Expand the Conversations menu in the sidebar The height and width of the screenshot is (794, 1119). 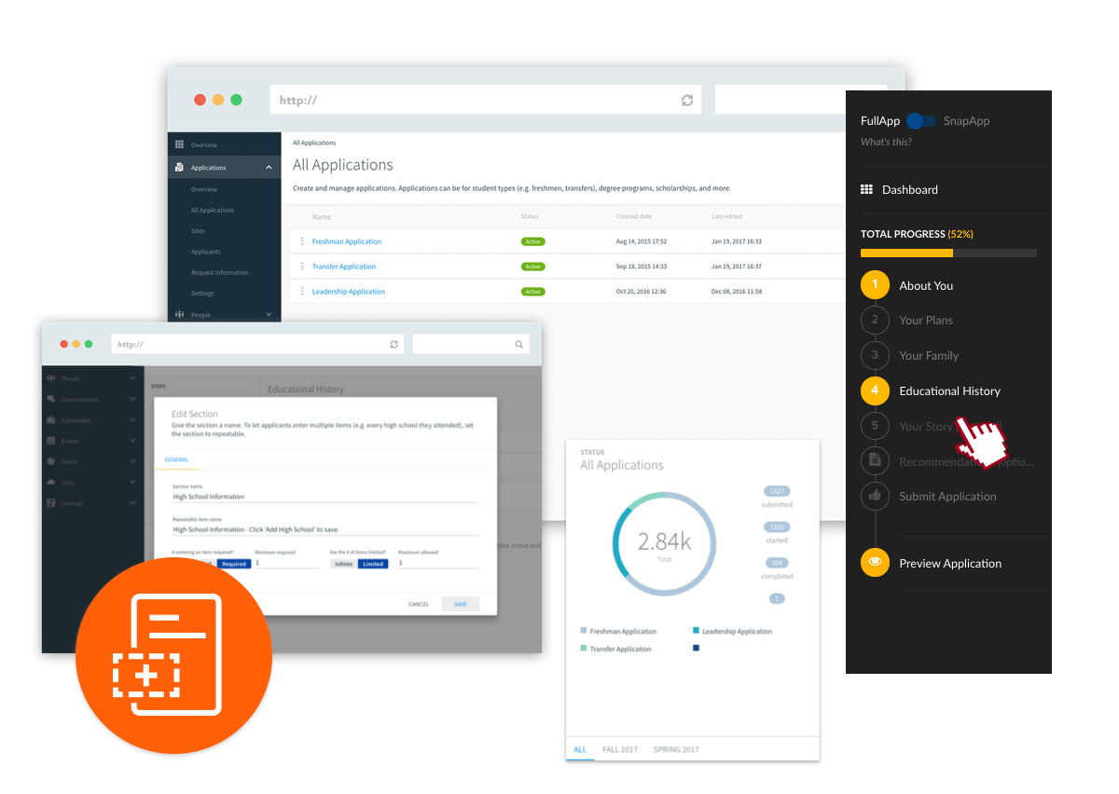click(133, 399)
